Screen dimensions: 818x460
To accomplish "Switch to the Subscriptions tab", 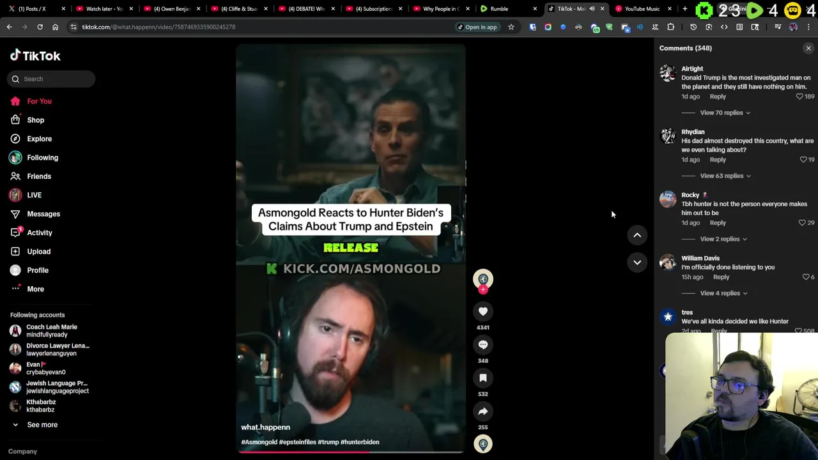I will coord(374,9).
